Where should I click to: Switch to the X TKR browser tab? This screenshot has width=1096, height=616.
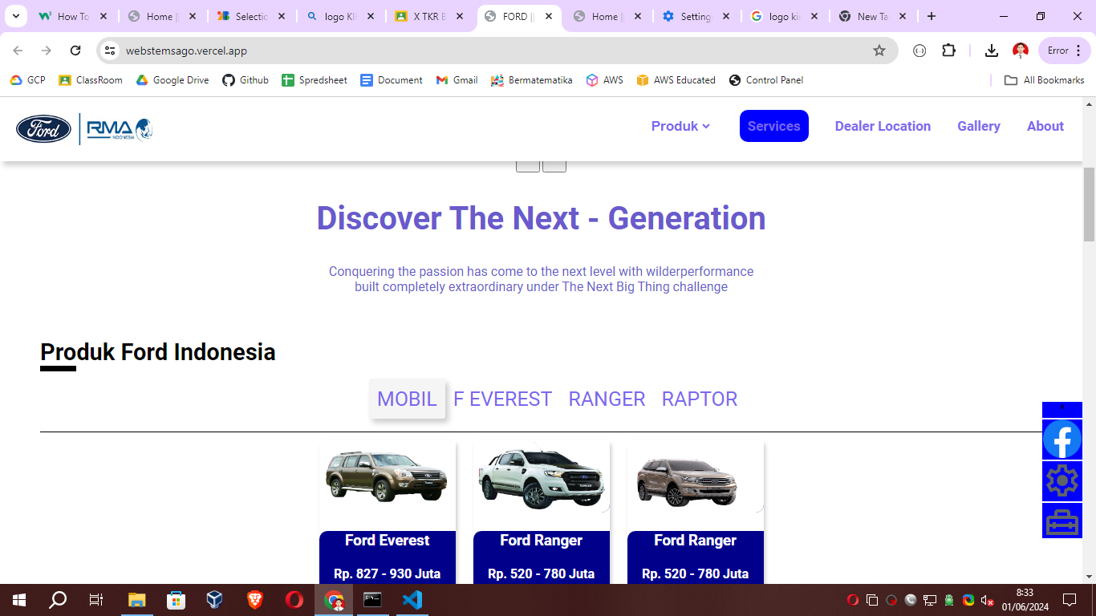[x=430, y=16]
